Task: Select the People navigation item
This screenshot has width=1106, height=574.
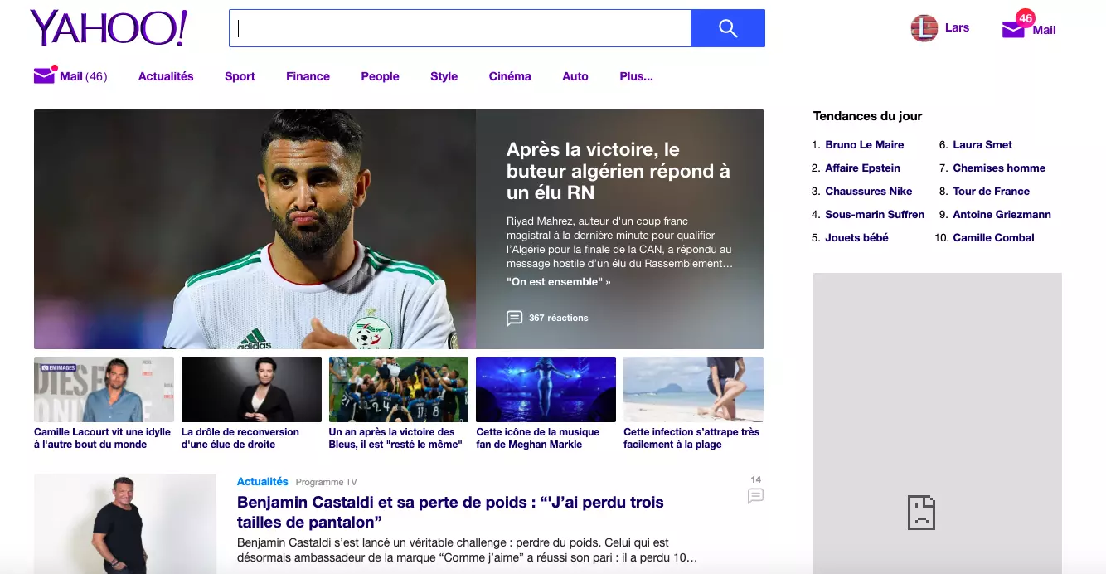Action: click(380, 76)
